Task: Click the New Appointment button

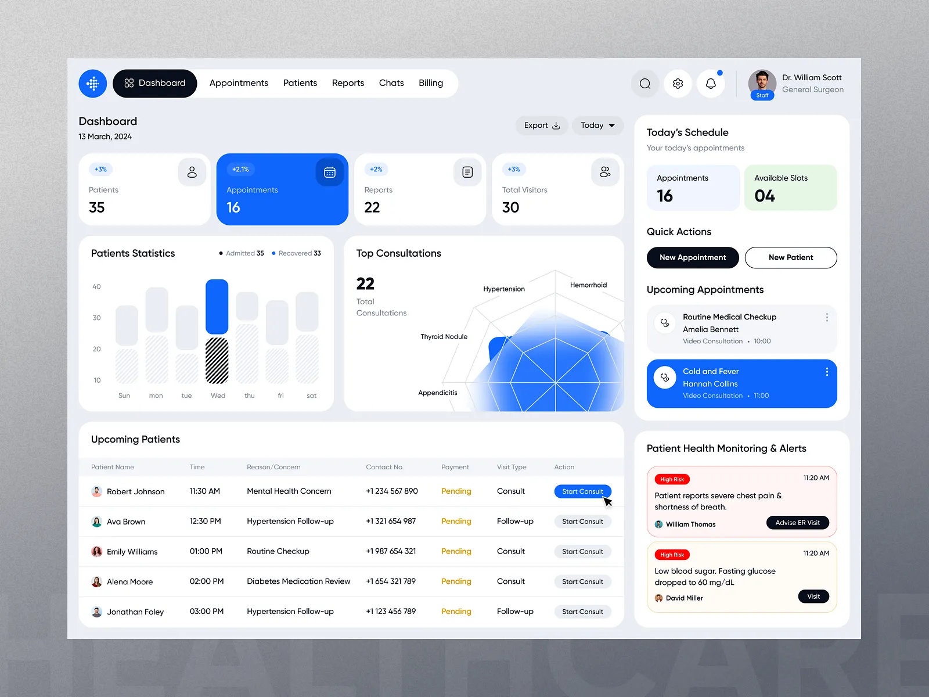Action: coord(692,257)
